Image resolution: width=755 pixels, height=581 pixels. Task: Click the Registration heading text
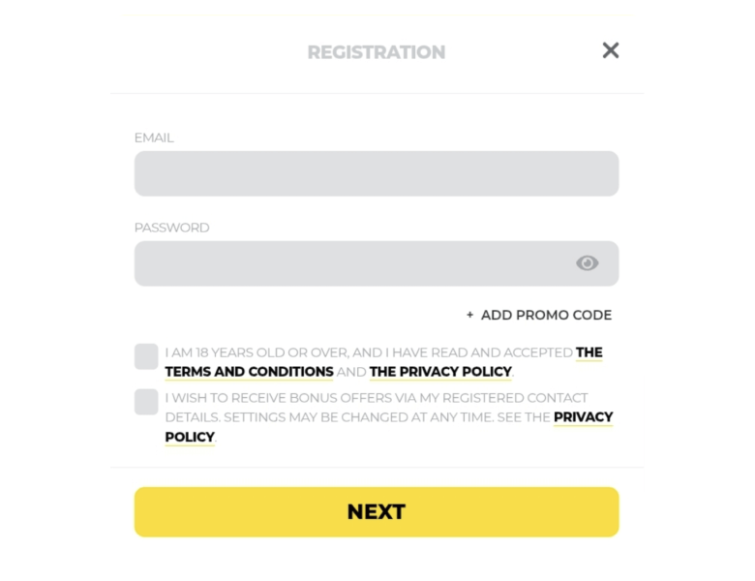pos(377,52)
